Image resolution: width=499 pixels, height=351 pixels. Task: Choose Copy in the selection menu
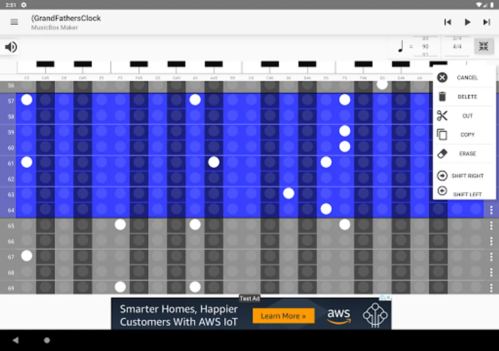[x=464, y=135]
